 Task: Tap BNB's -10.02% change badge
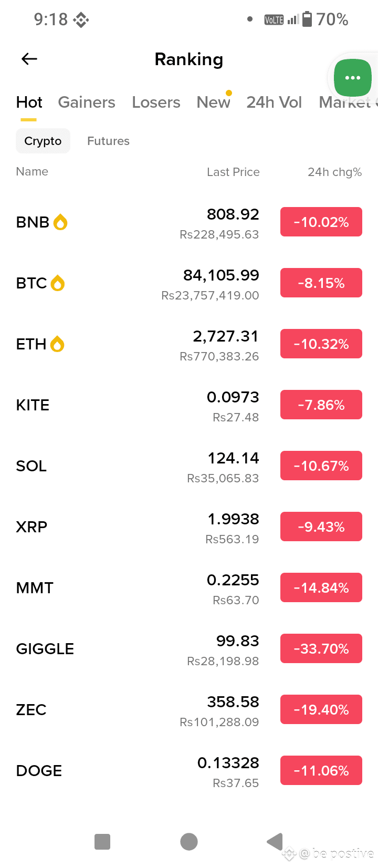pos(321,222)
